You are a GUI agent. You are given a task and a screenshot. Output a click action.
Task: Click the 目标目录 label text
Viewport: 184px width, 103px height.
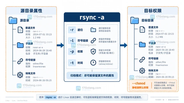tap(147, 20)
